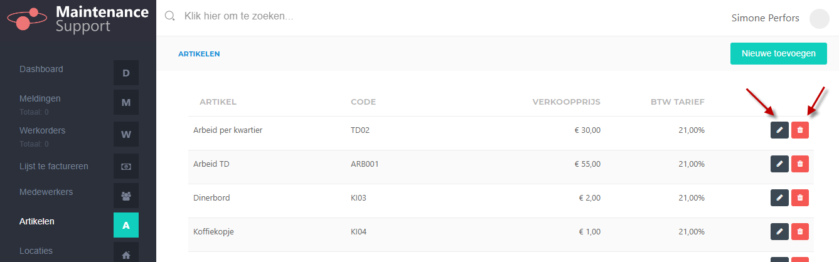Delete the Arbeid per kwartier article
This screenshot has height=262, width=839.
(x=800, y=130)
